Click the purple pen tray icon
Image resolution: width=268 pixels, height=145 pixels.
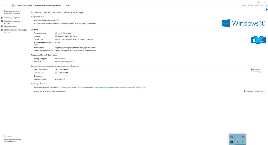[237, 137]
